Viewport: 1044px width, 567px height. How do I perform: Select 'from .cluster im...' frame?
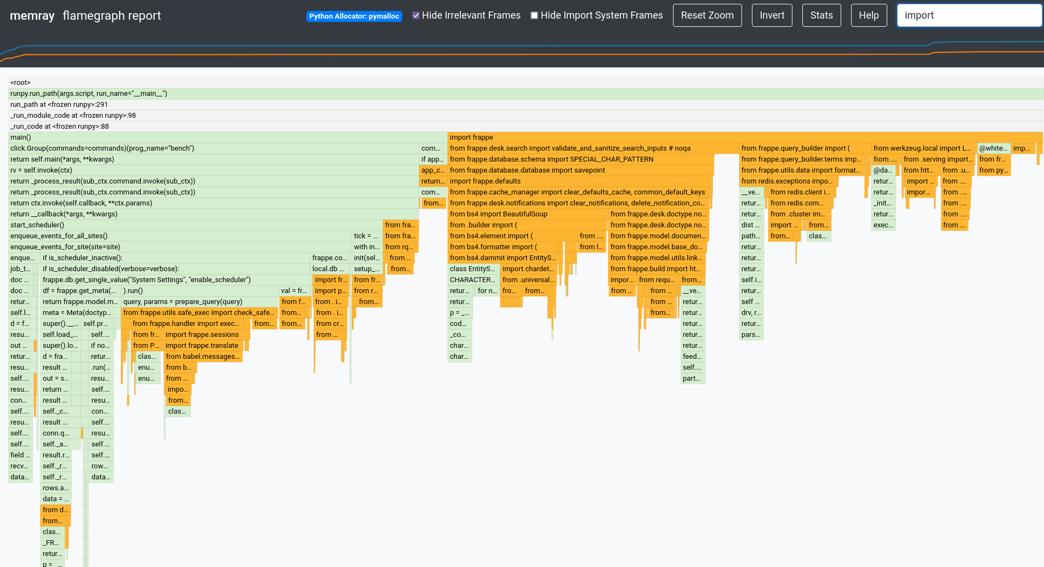(800, 214)
